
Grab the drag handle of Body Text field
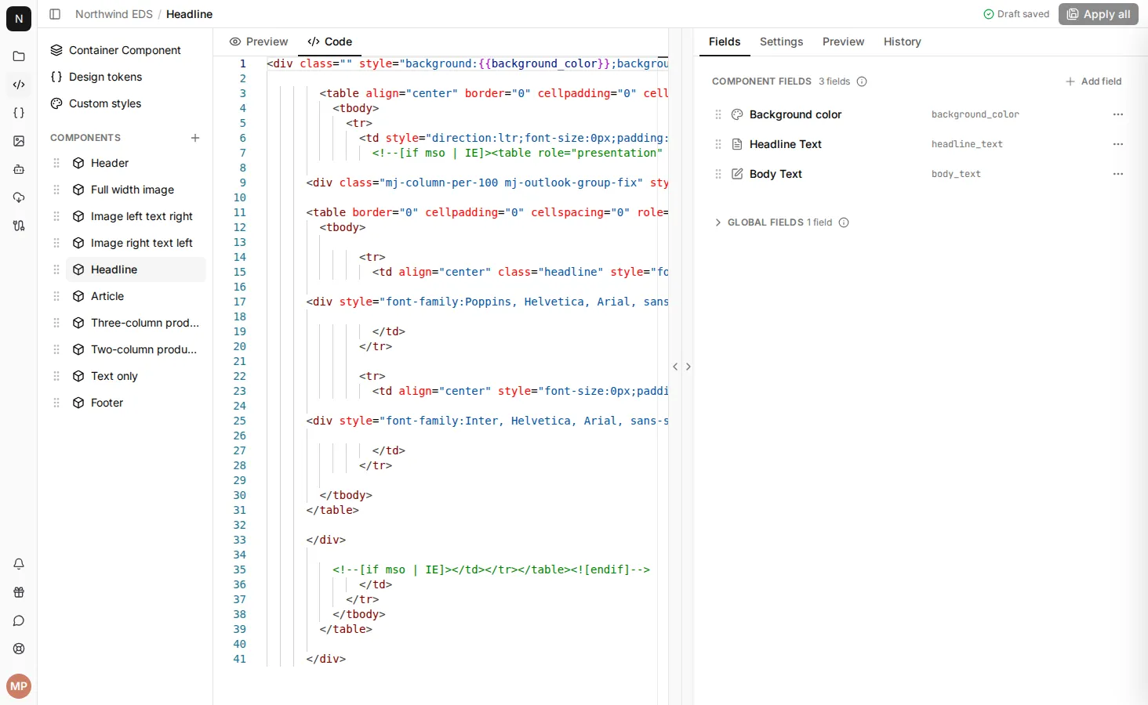pyautogui.click(x=718, y=174)
